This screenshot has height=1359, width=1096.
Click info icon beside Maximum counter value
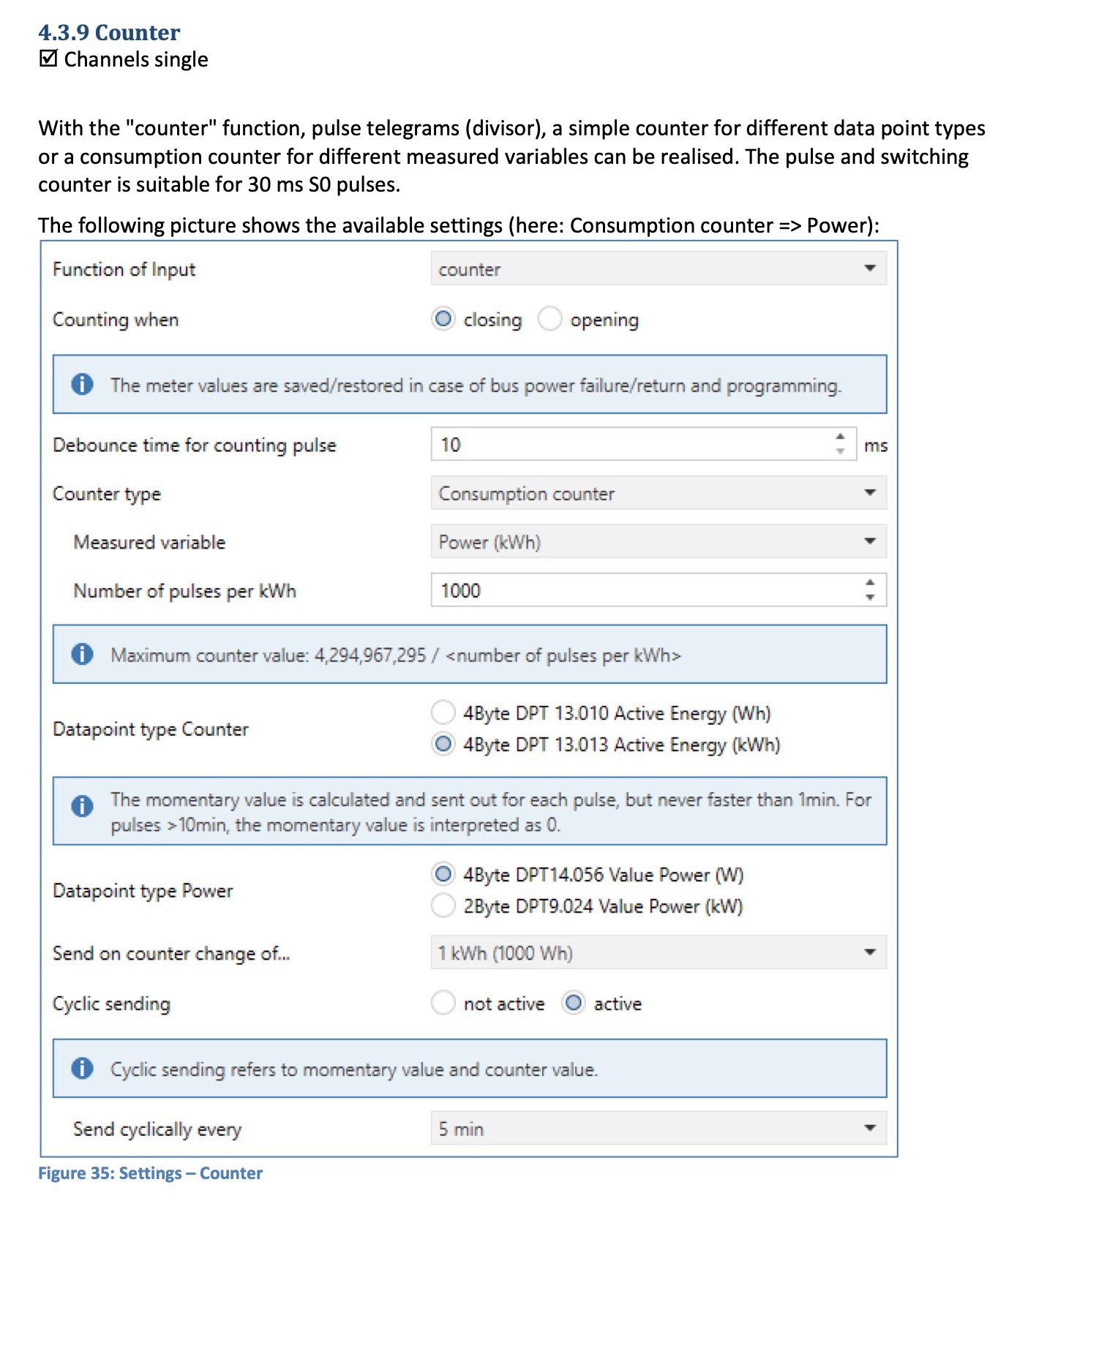82,654
